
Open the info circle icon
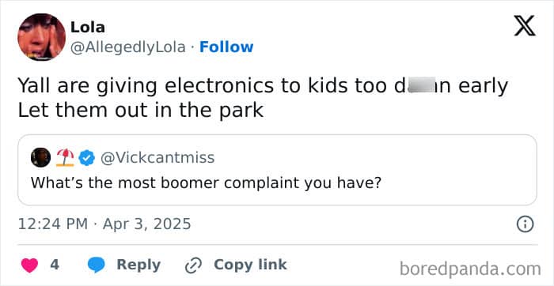(525, 224)
